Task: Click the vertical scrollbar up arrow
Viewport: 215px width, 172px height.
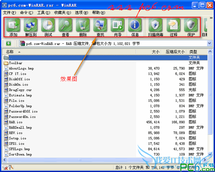Action: coord(210,52)
